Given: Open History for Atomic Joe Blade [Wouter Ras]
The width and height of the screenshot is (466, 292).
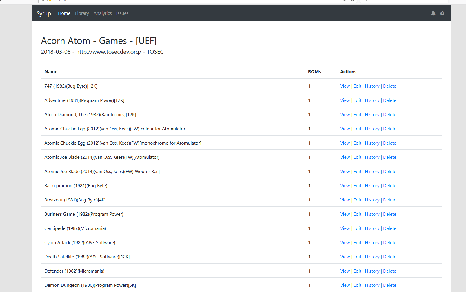Looking at the screenshot, I should tap(372, 172).
